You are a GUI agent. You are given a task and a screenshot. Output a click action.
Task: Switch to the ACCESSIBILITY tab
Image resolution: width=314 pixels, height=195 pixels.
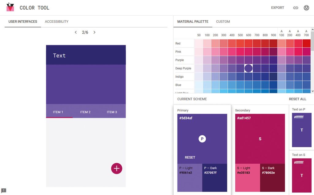coord(56,21)
